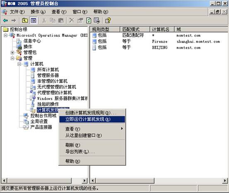
Task: Choose 从这里创建窗口(W) from context menu
Action: (x=92, y=136)
